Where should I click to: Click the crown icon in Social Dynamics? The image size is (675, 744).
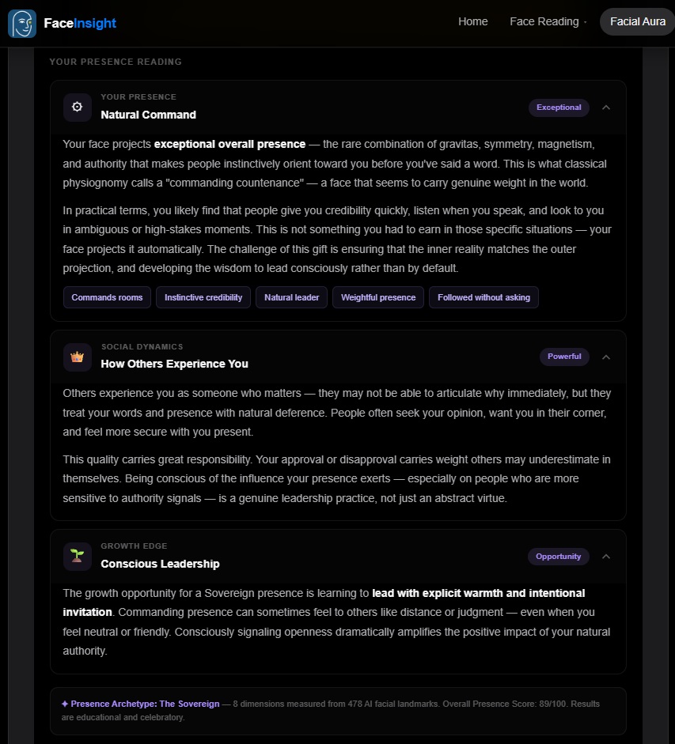(x=77, y=357)
